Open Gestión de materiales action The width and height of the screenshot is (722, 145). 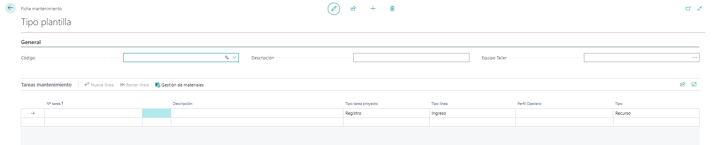pos(179,85)
